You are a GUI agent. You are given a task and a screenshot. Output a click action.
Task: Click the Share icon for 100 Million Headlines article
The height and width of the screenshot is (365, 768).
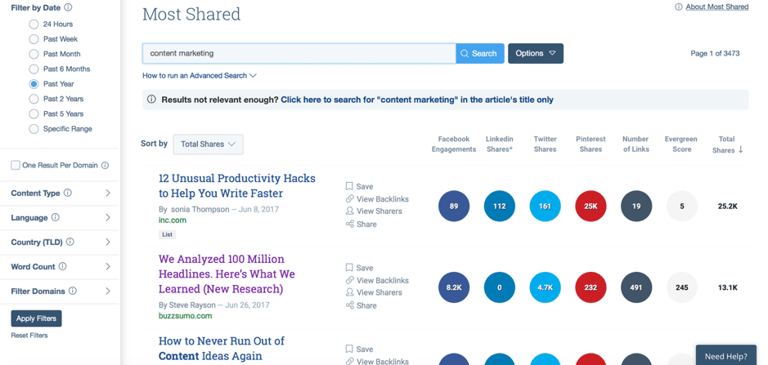[x=349, y=305]
